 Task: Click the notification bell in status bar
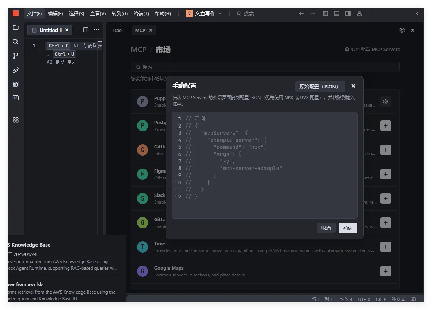(x=414, y=299)
